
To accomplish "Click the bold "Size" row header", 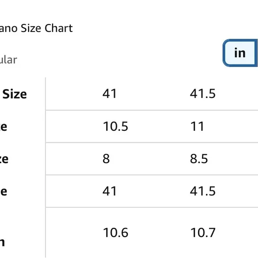I will (15, 94).
